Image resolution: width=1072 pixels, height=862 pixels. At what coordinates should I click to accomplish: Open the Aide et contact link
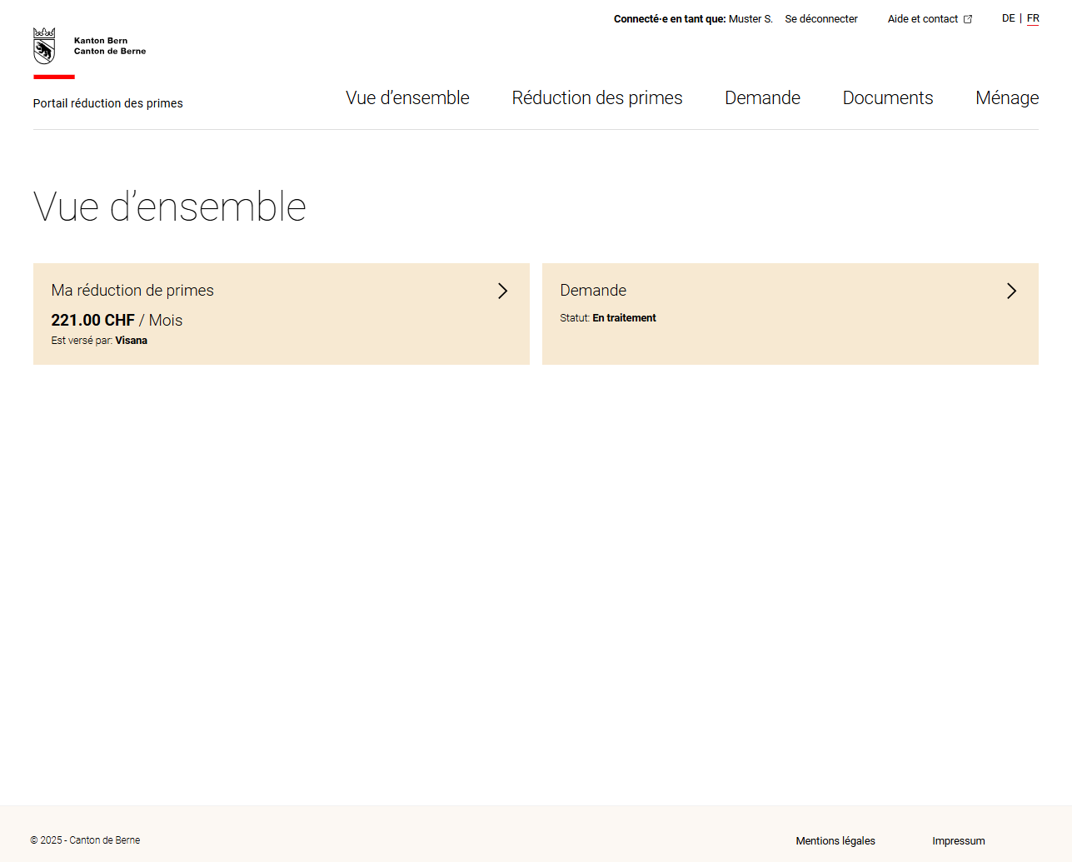point(922,19)
